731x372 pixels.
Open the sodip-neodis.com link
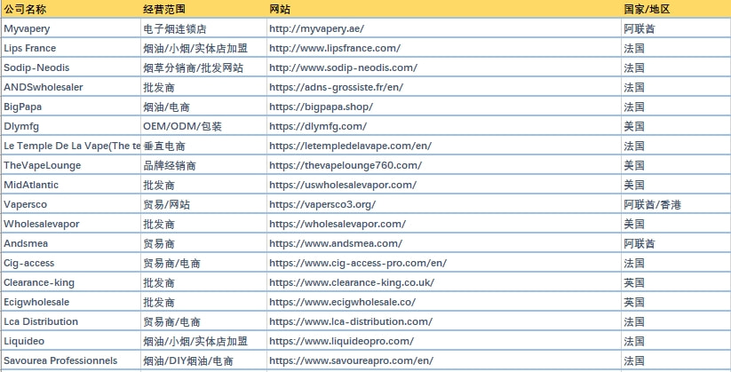point(342,67)
